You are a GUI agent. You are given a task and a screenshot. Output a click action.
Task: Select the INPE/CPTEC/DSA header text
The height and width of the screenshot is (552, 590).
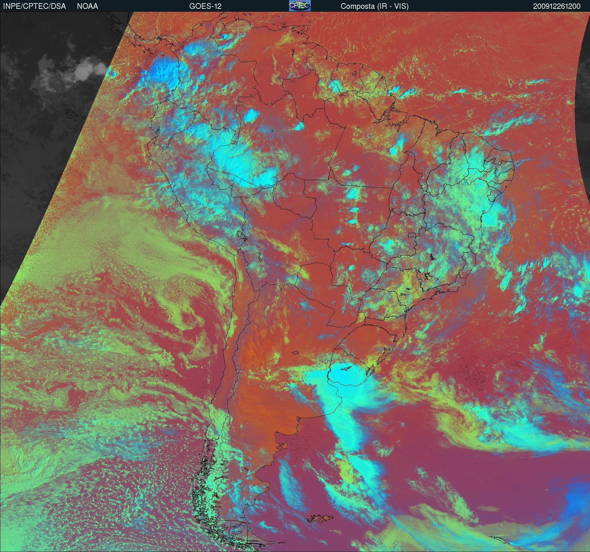(34, 6)
